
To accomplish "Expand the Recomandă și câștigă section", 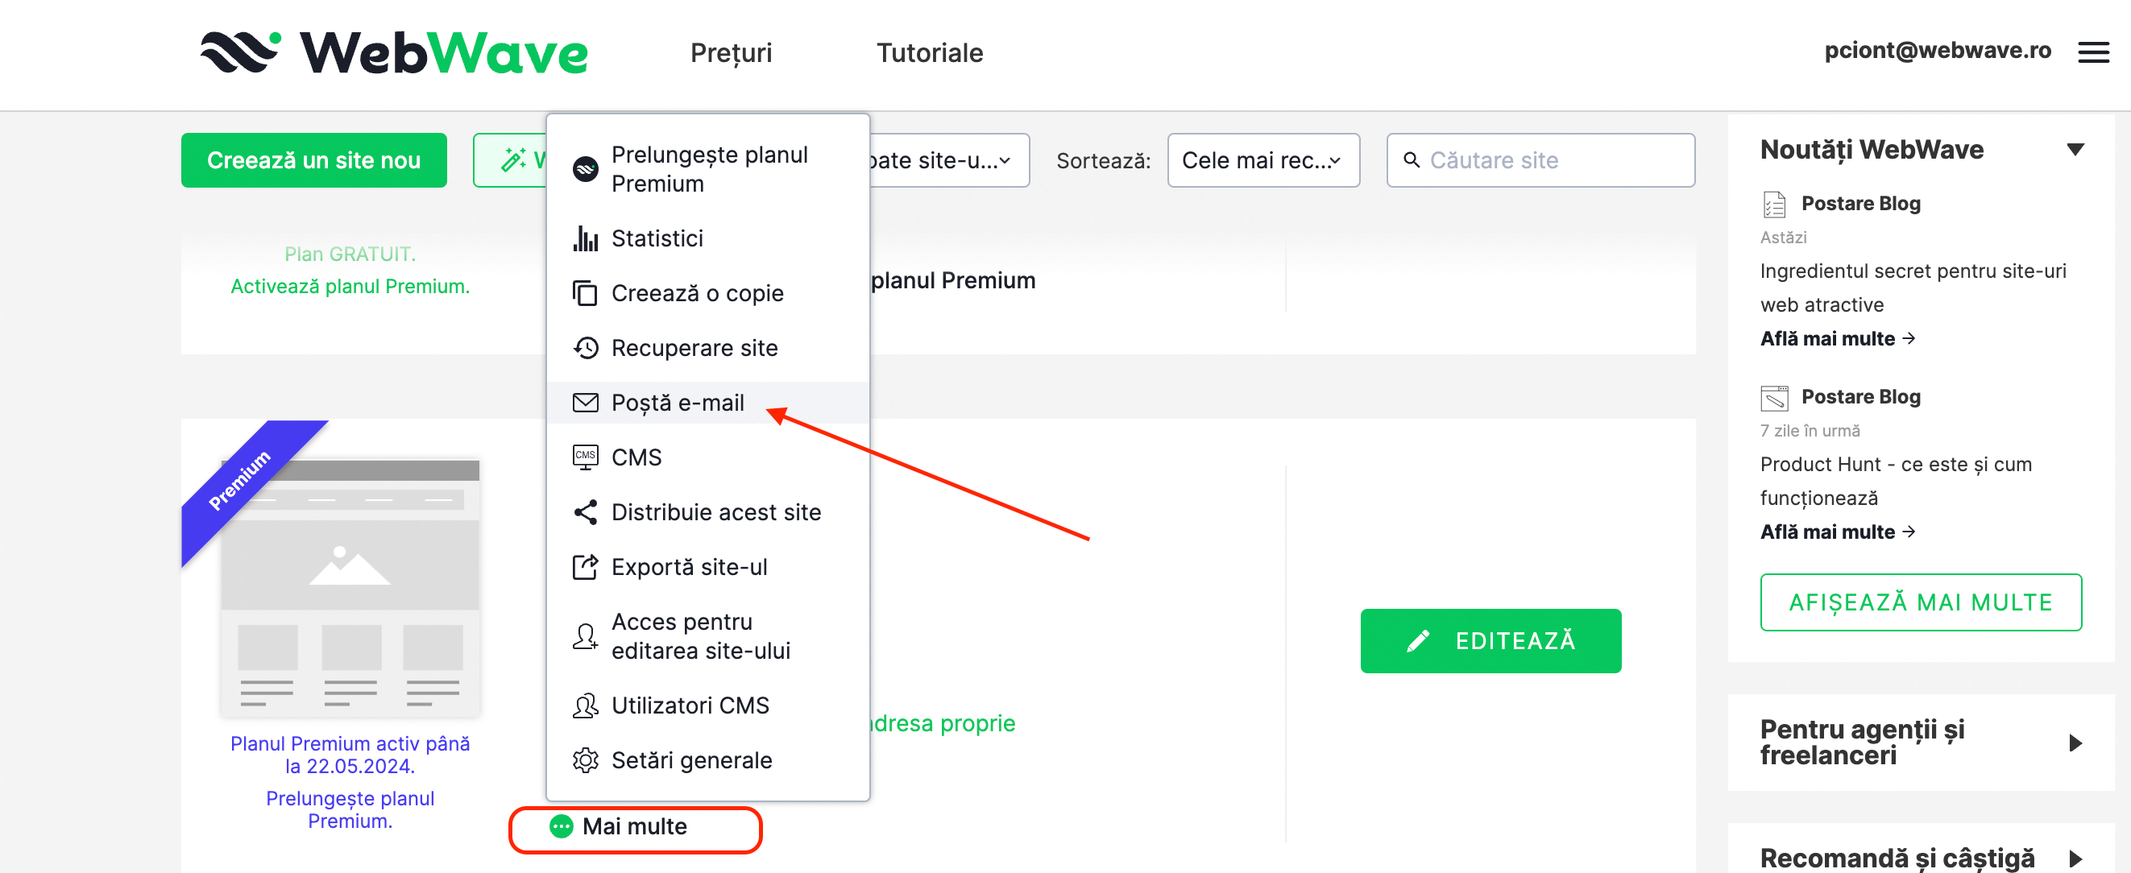I will (x=2075, y=859).
